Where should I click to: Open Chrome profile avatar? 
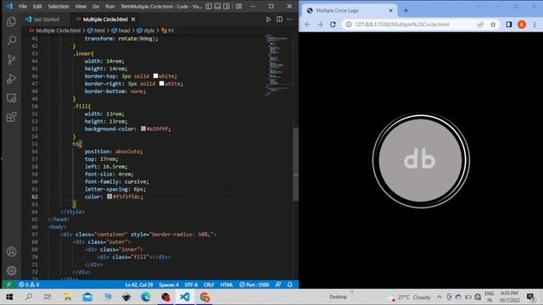pos(522,25)
